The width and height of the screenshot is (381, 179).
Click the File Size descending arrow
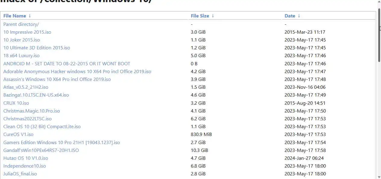213,16
